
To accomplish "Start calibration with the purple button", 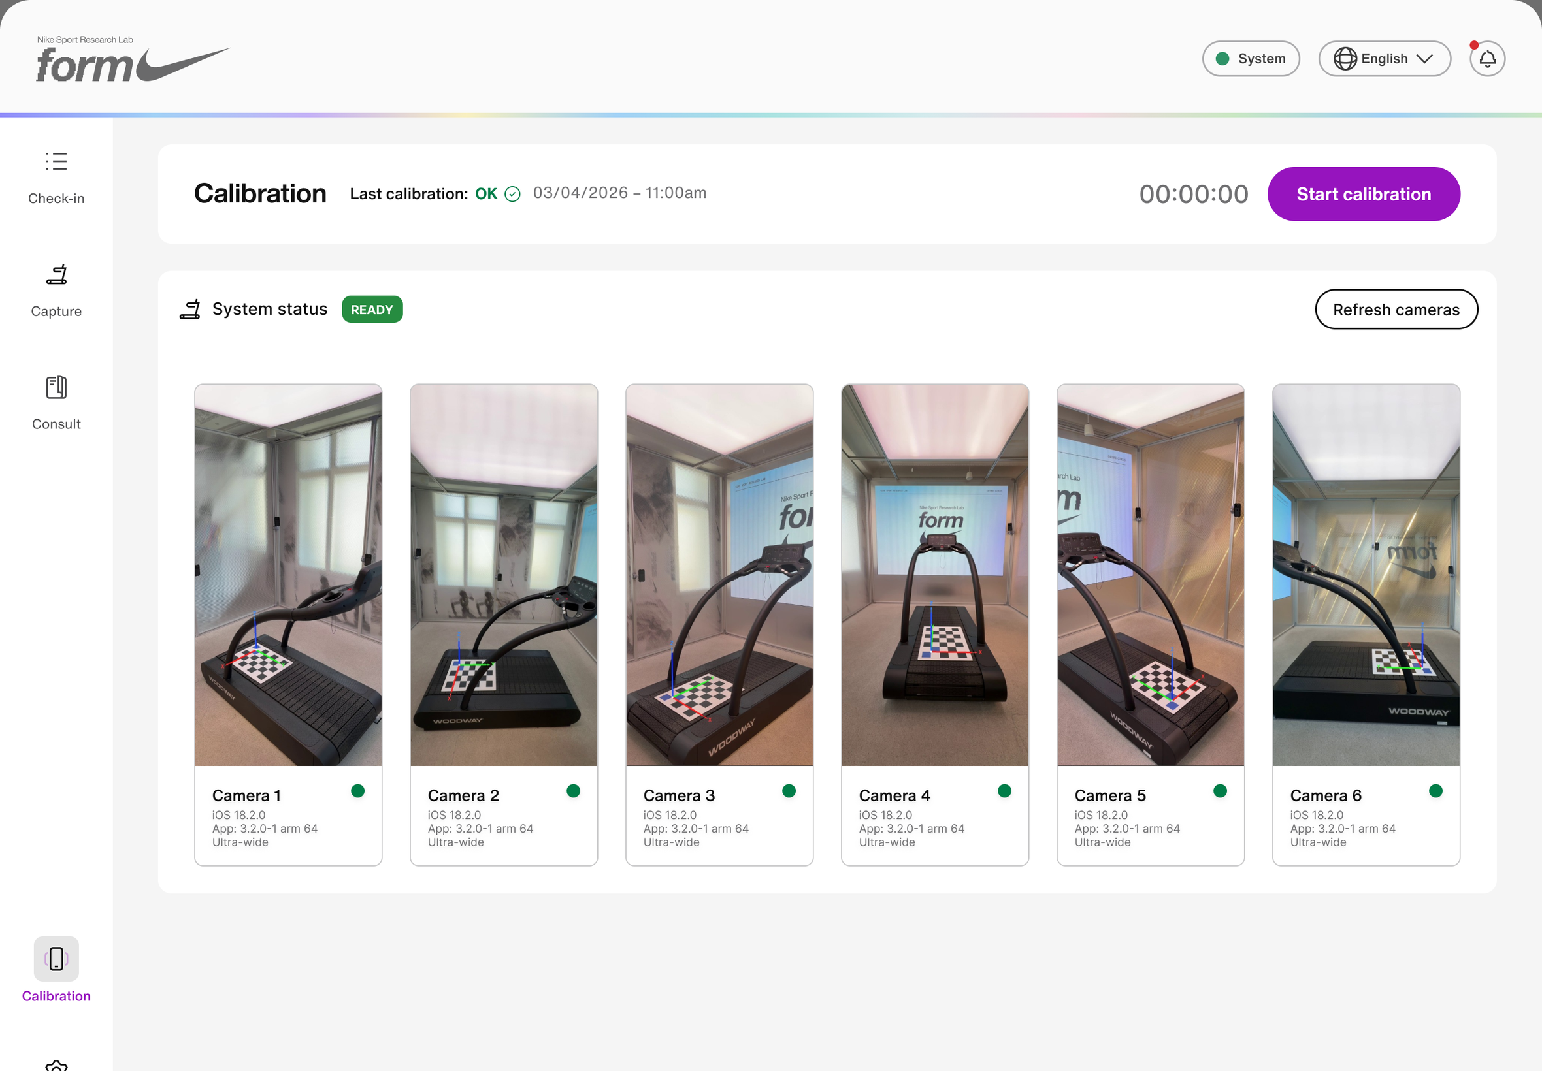I will [1364, 194].
